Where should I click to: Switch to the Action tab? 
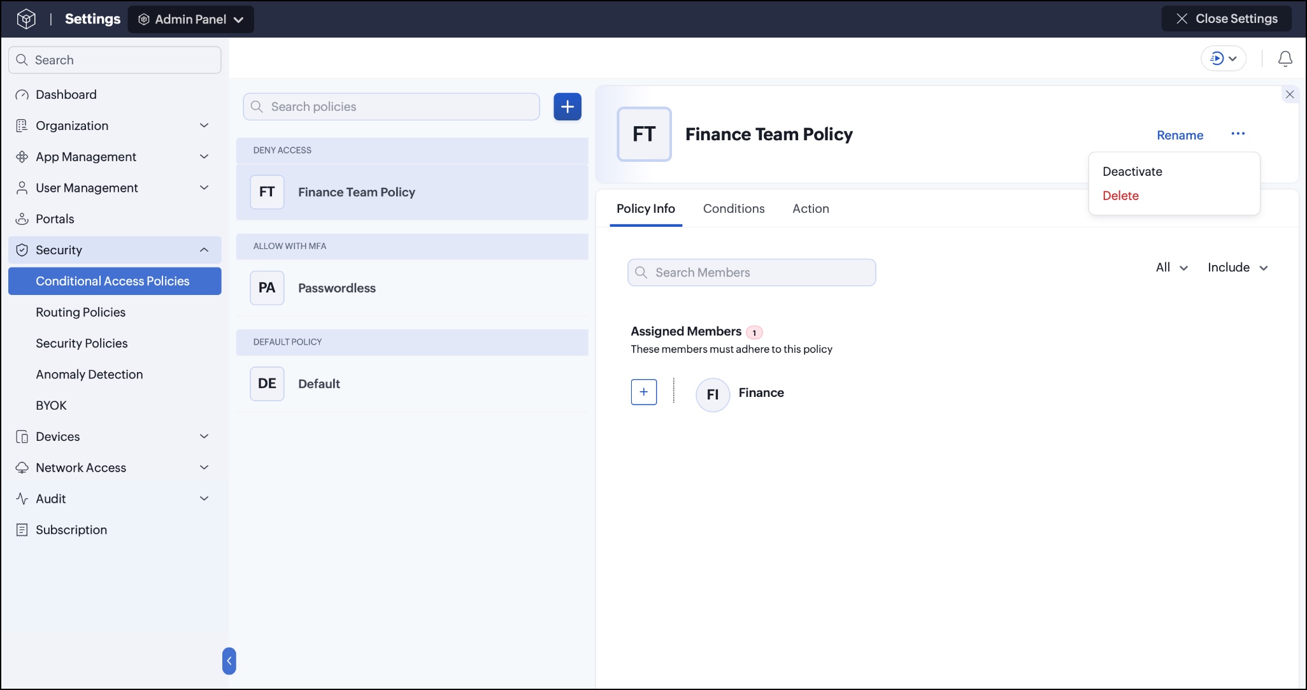click(810, 209)
